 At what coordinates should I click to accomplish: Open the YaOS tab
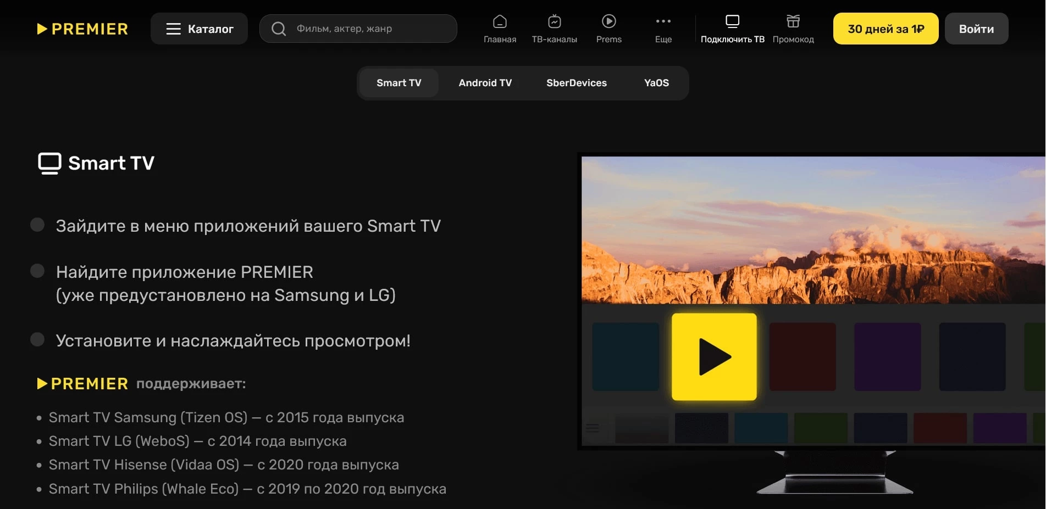(656, 83)
